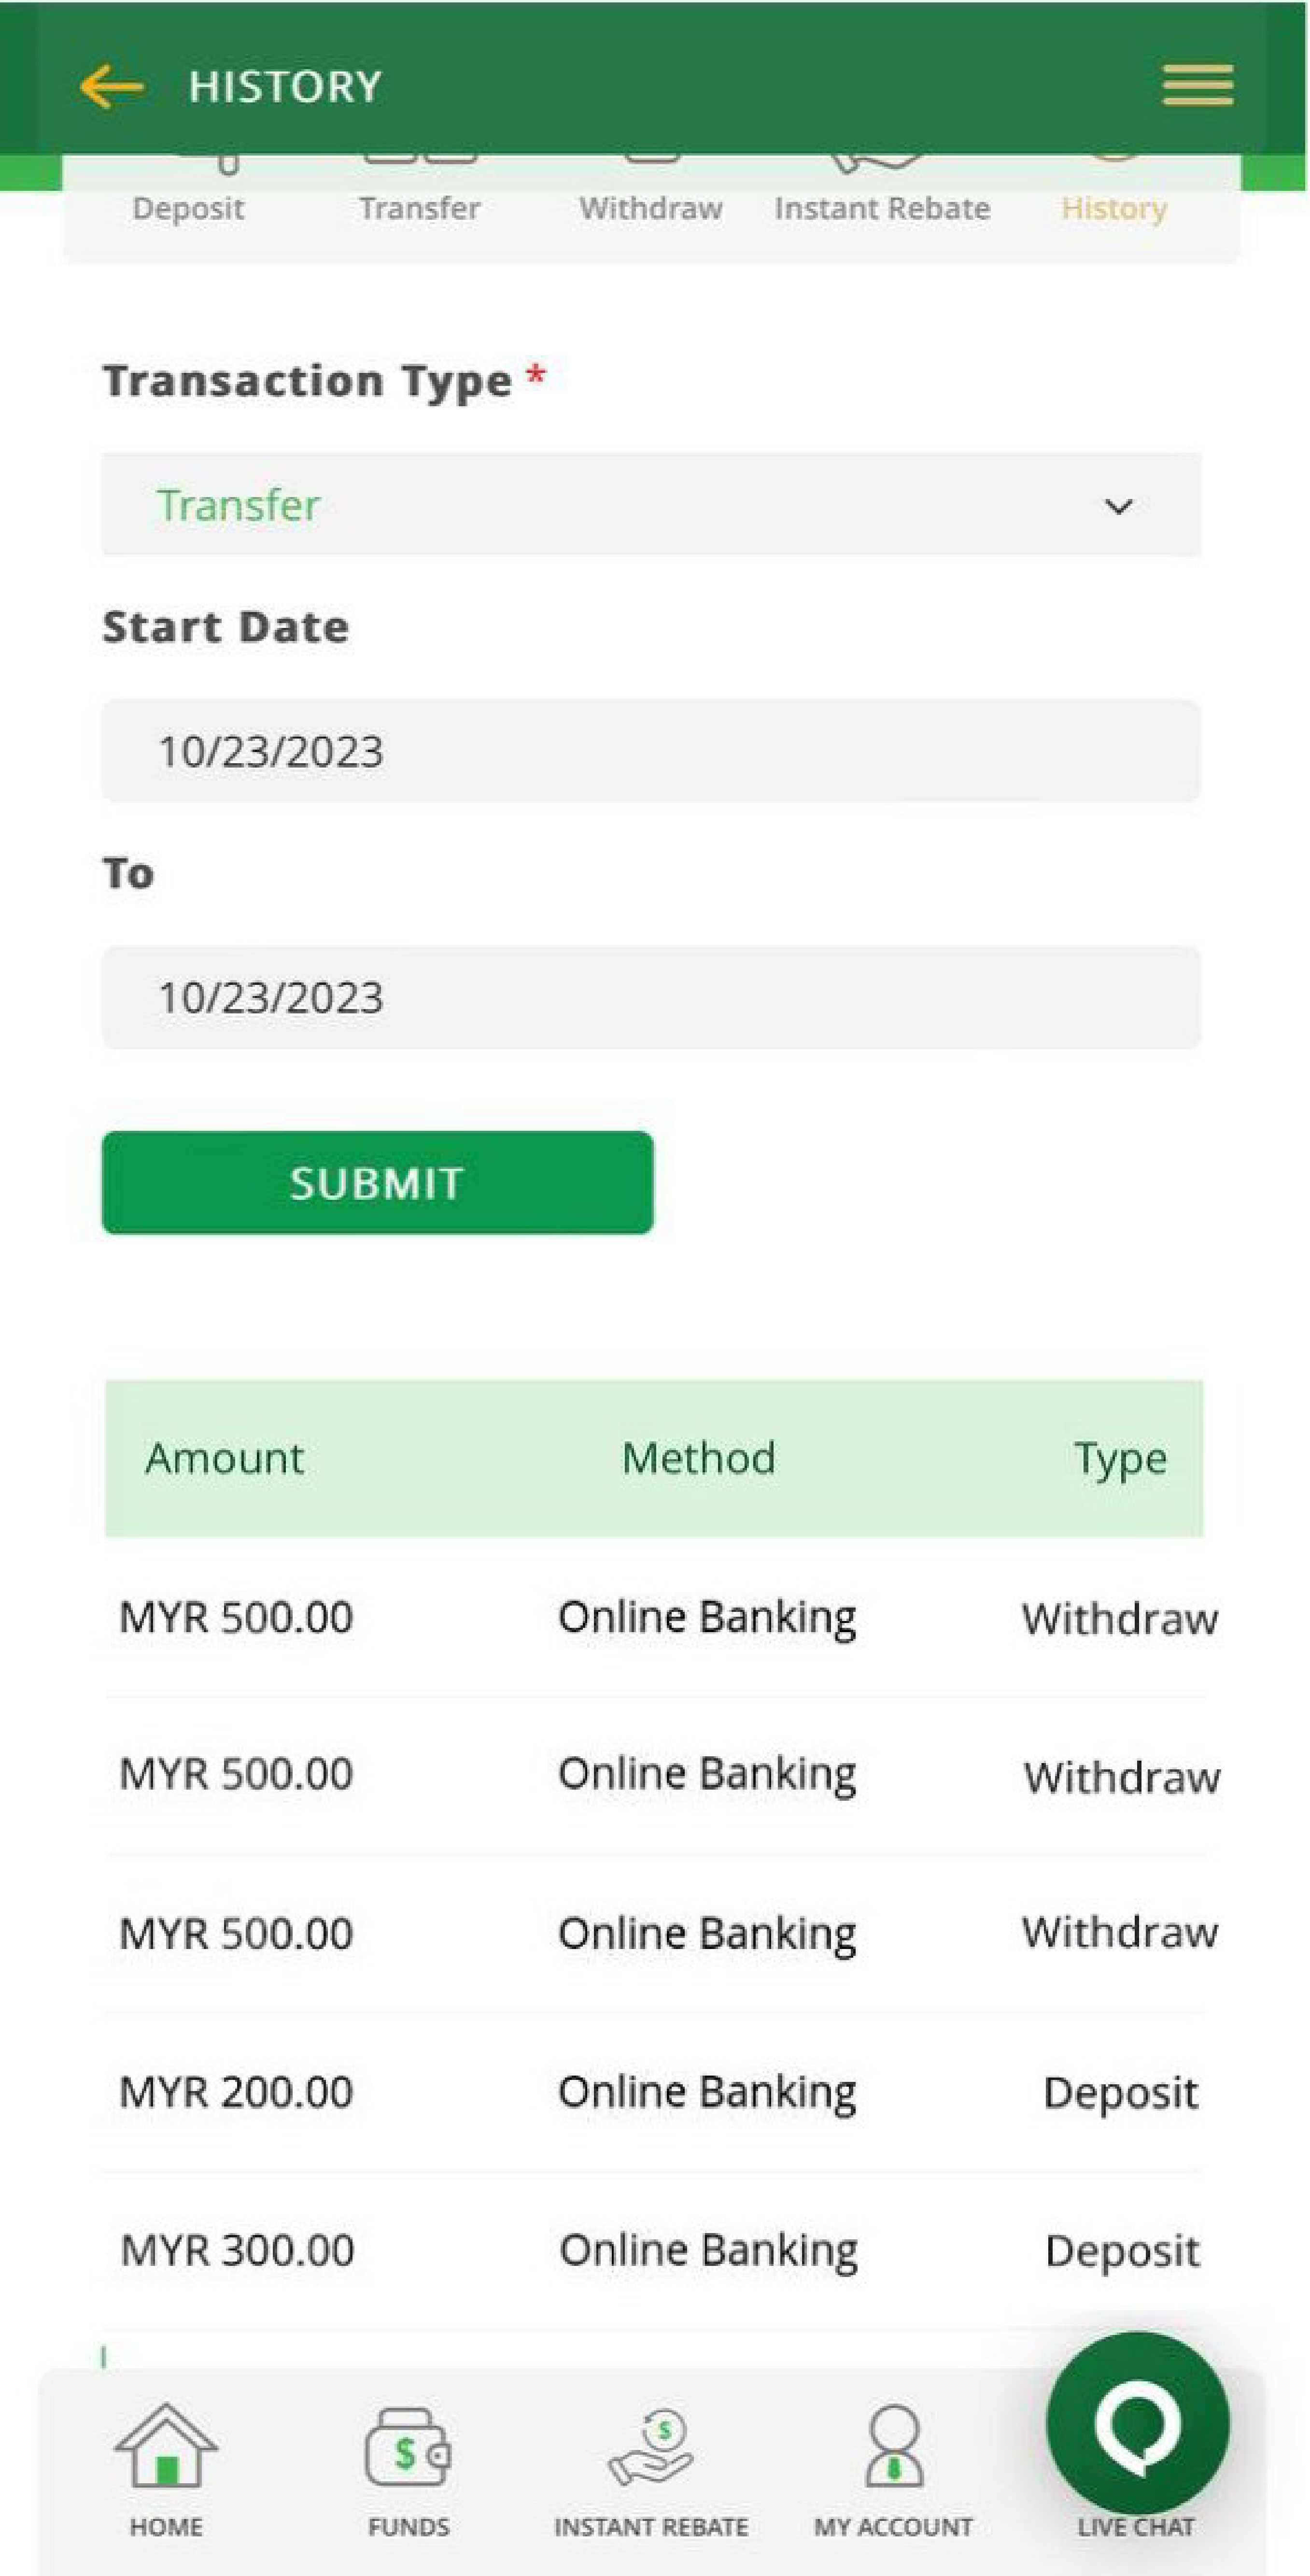Open the hamburger menu
Viewport: 1310px width, 2576px height.
[1197, 85]
